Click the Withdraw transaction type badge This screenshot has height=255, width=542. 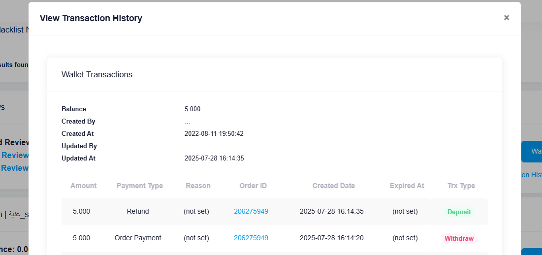459,238
